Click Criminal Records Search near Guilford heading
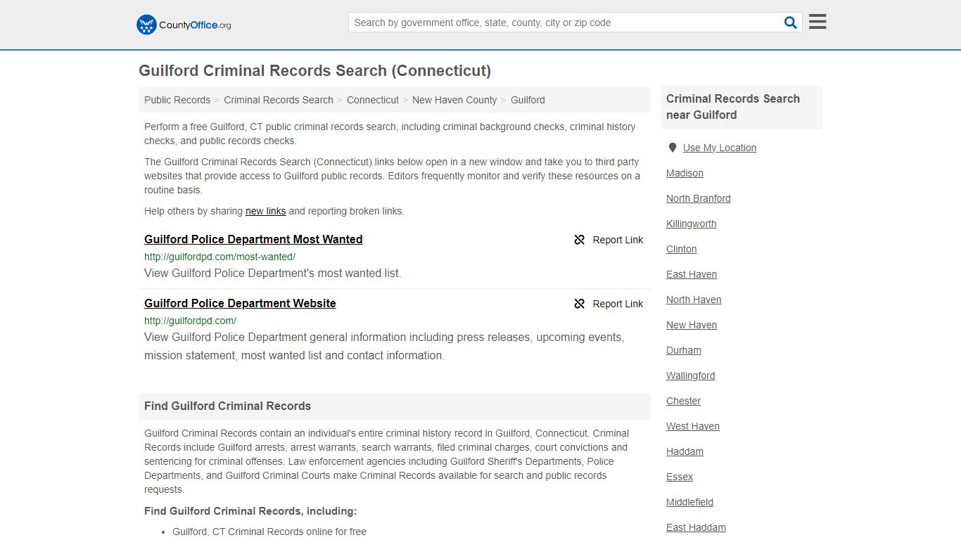 [733, 107]
